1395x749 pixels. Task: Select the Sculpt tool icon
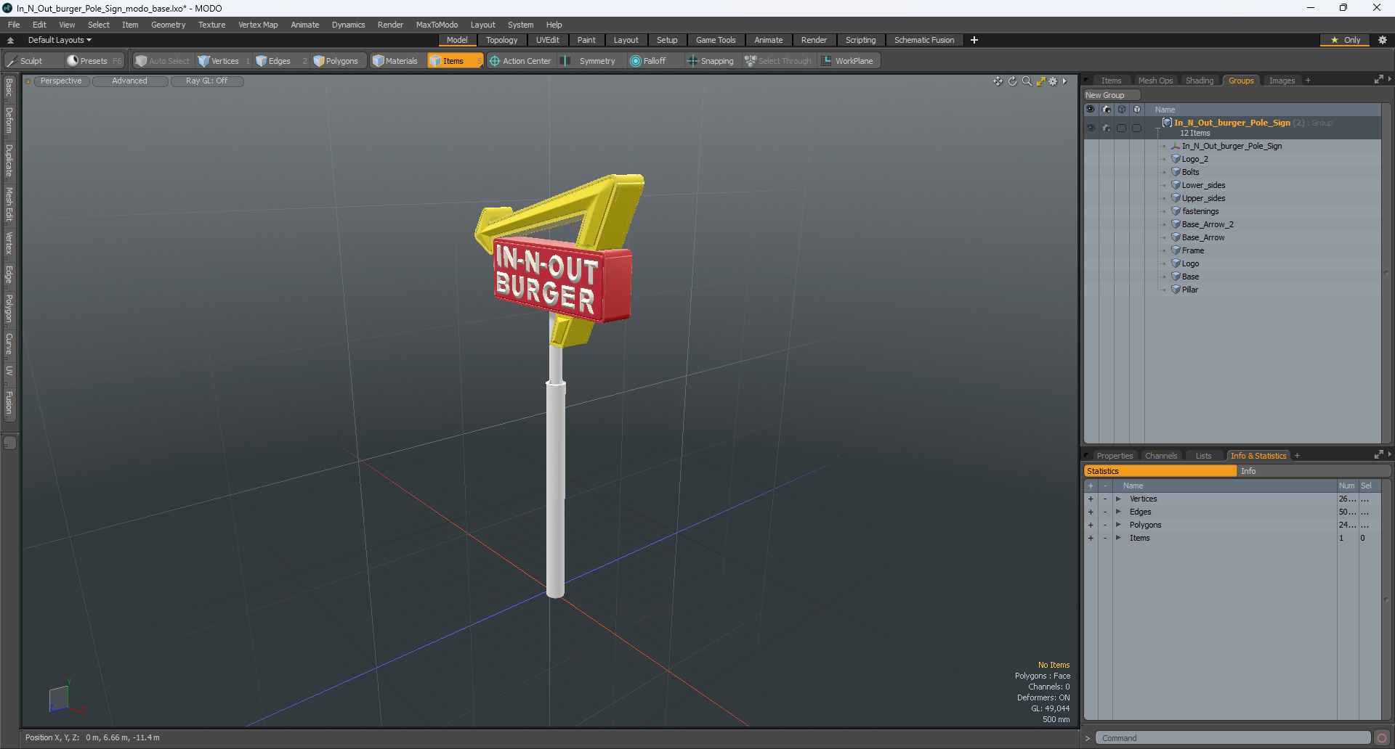pos(12,61)
